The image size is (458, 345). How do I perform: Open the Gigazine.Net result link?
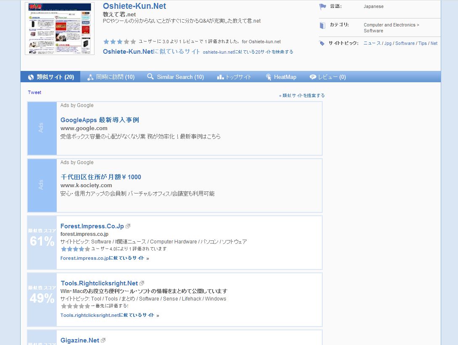coord(80,340)
